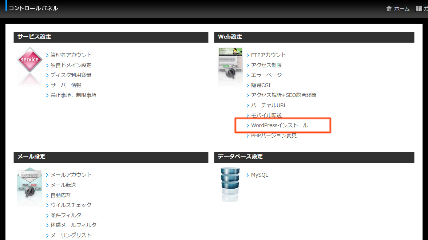
Task: Click the Web settings webpage icon
Action: [x=230, y=66]
